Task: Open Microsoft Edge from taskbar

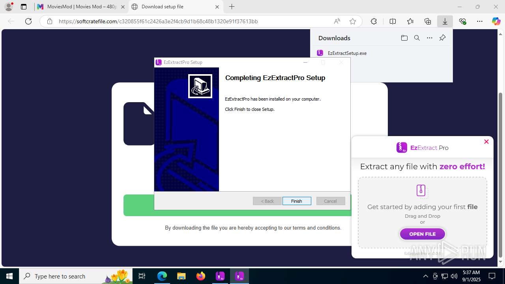Action: pos(162,276)
